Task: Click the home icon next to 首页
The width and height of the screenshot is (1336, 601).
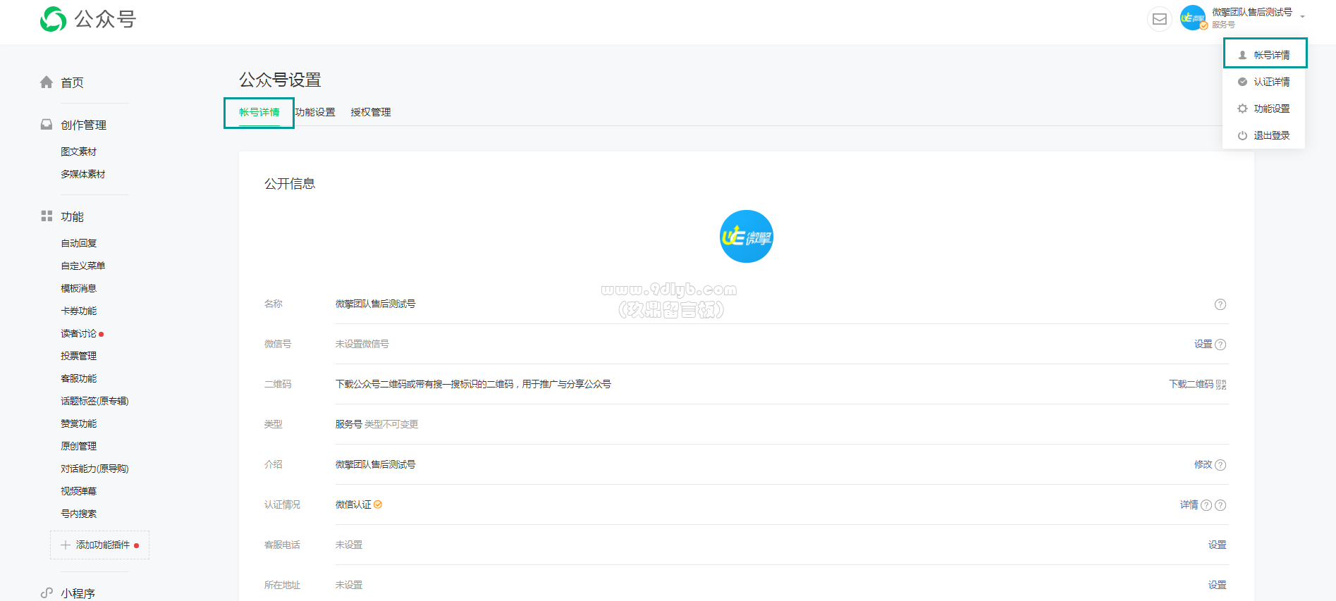Action: 47,82
